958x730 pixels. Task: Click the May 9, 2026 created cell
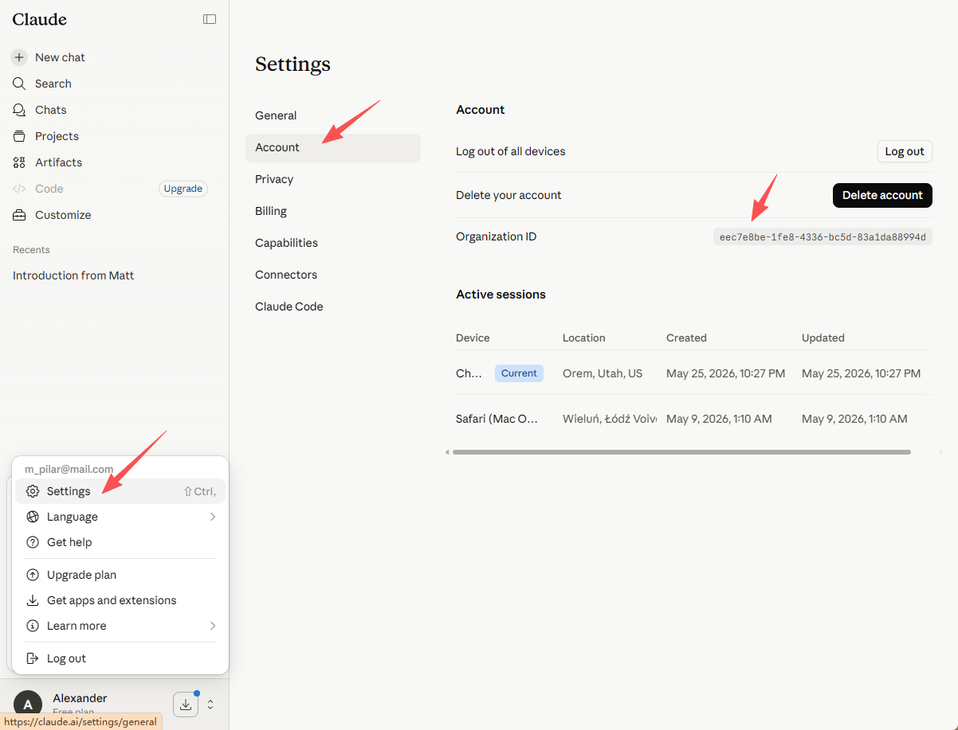[x=719, y=419]
